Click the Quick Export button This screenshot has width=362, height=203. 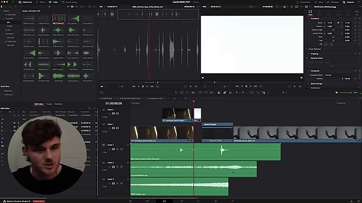(304, 2)
